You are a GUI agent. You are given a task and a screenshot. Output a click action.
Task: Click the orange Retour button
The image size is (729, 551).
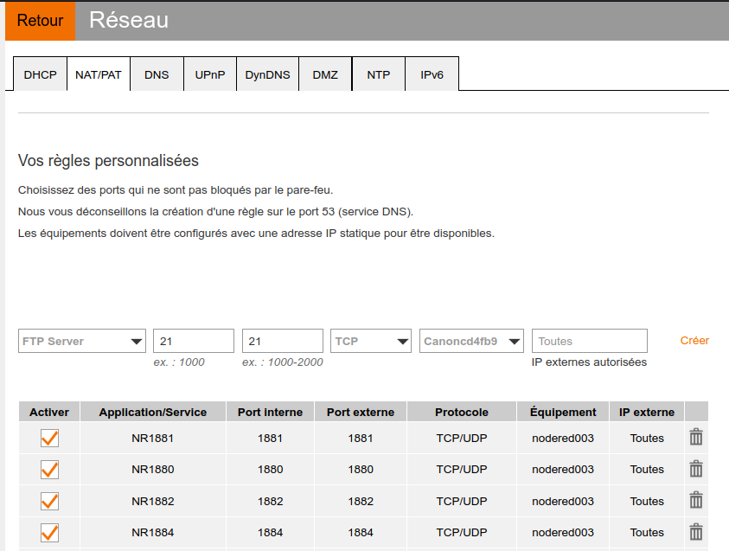40,21
